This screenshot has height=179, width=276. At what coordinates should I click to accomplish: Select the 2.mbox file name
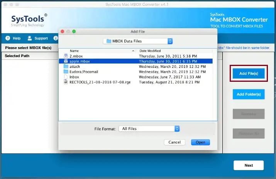(76, 56)
